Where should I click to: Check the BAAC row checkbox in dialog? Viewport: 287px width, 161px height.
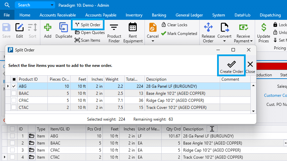14,93
